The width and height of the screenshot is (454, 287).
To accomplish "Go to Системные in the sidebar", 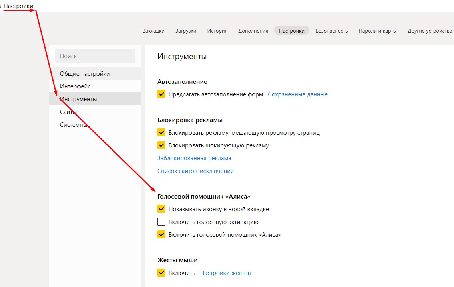I will [x=95, y=124].
